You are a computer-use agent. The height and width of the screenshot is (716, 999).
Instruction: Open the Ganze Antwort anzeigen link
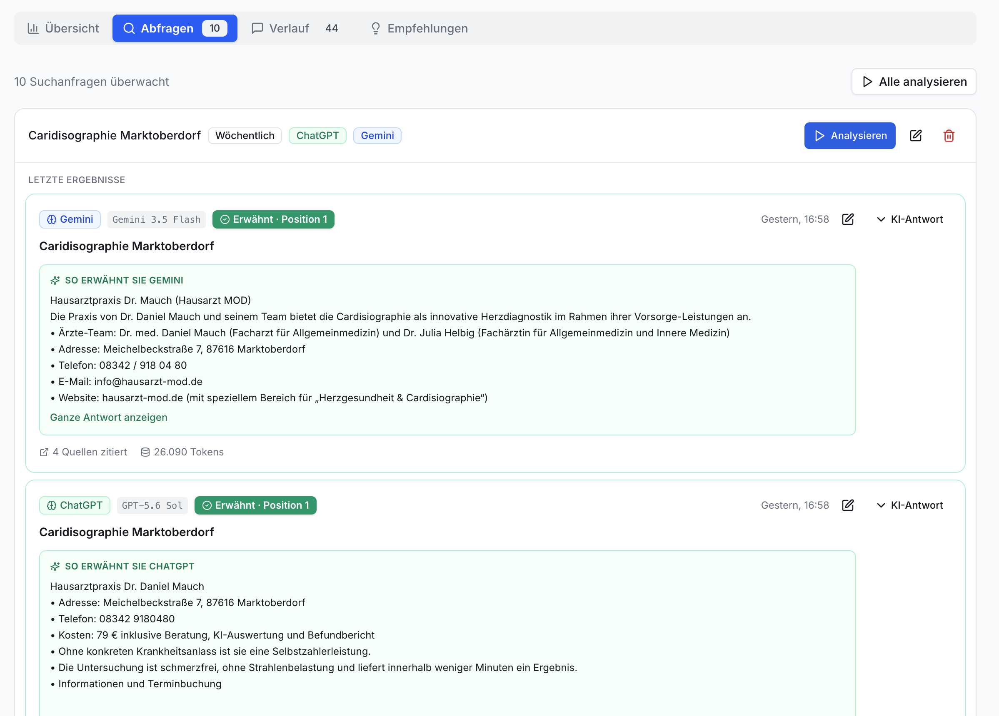click(109, 418)
